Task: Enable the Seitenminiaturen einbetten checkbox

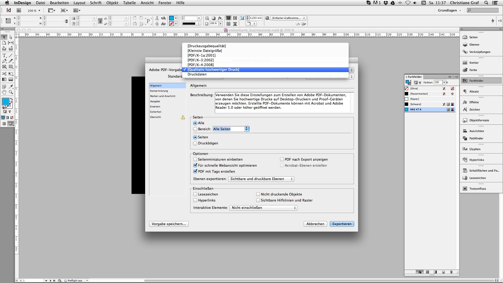Action: coord(195,159)
